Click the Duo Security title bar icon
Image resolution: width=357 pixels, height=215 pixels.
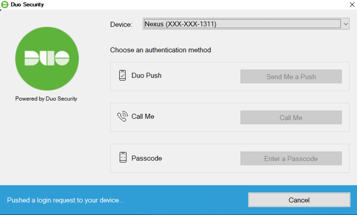[5, 5]
